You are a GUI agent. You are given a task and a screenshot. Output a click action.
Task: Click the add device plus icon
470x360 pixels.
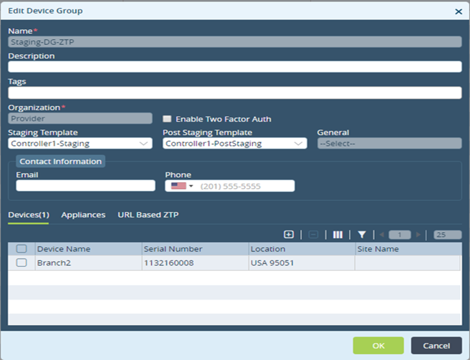coord(288,234)
